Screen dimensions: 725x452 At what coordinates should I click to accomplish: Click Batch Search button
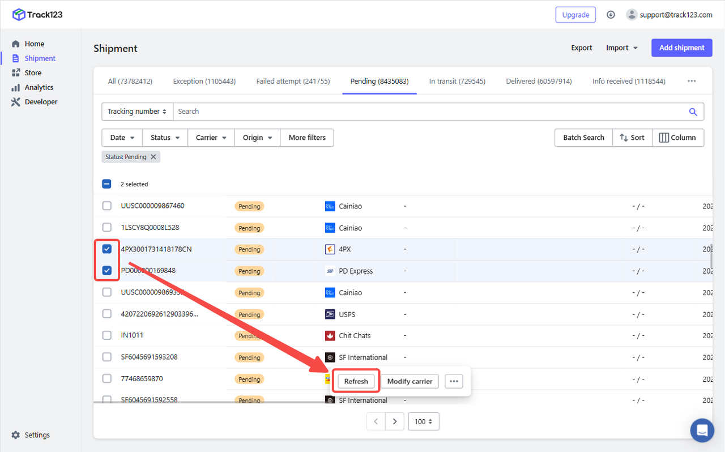[583, 138]
